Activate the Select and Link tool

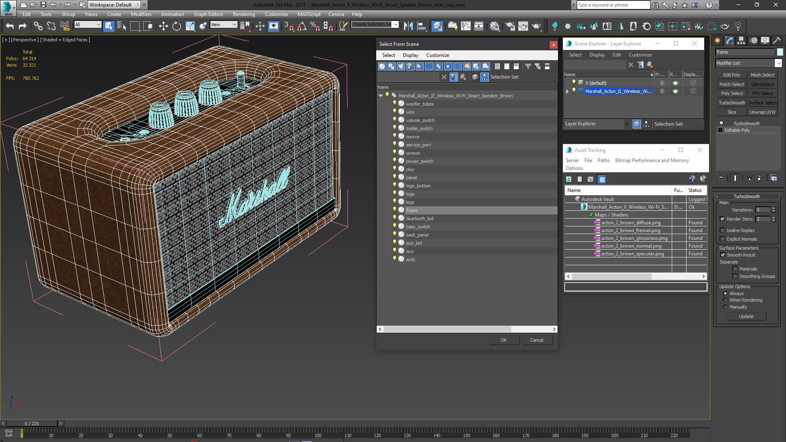(x=38, y=26)
